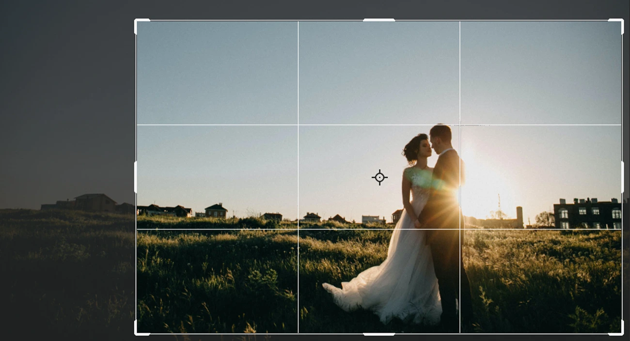630x341 pixels.
Task: Select the left edge middle crop handle
Action: [136, 177]
